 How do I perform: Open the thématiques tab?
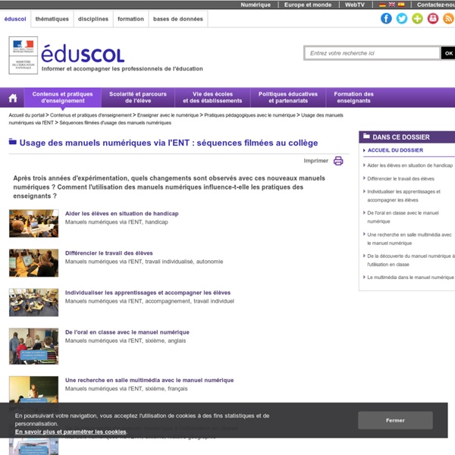pos(52,19)
